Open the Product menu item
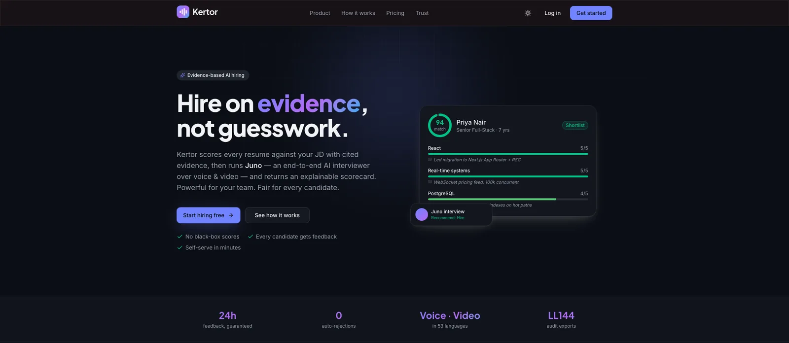This screenshot has width=789, height=343. pos(320,13)
